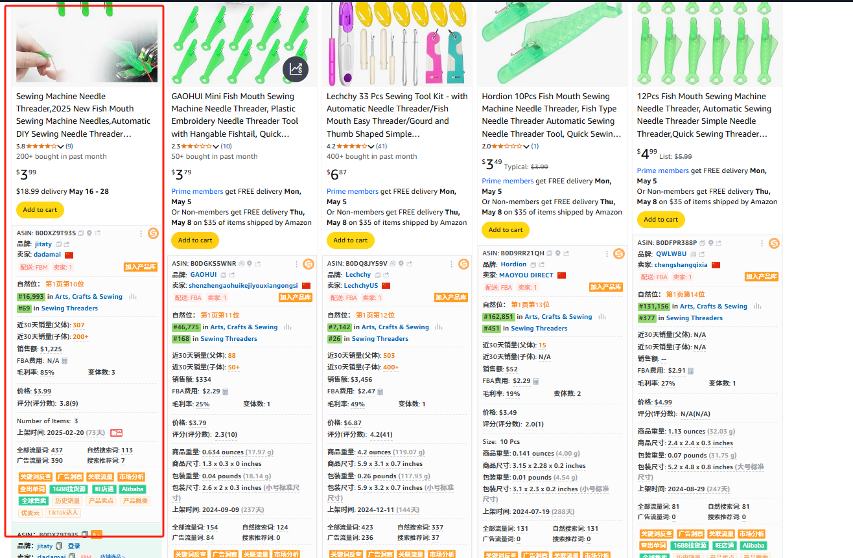This screenshot has width=853, height=558.
Task: Copy ASIN B0D9RR21QH using its copy icon
Action: (x=550, y=253)
